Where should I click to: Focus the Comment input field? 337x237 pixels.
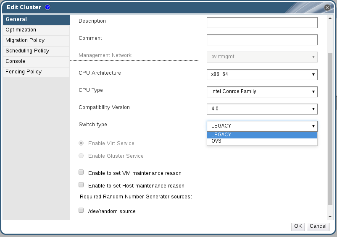click(x=262, y=40)
